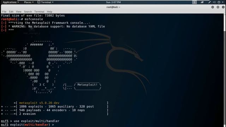Open the volume speaker icon
This screenshot has height=127, width=226.
tap(214, 2)
